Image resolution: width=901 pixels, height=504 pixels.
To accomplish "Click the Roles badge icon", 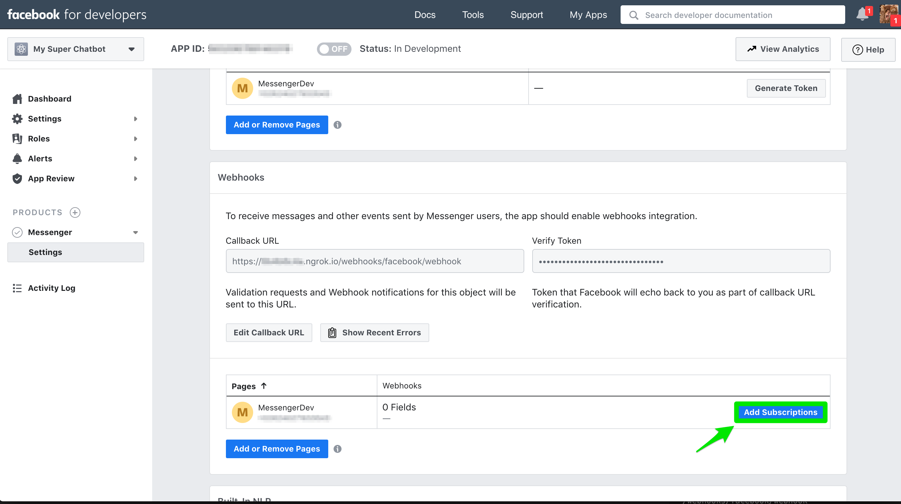I will (17, 139).
